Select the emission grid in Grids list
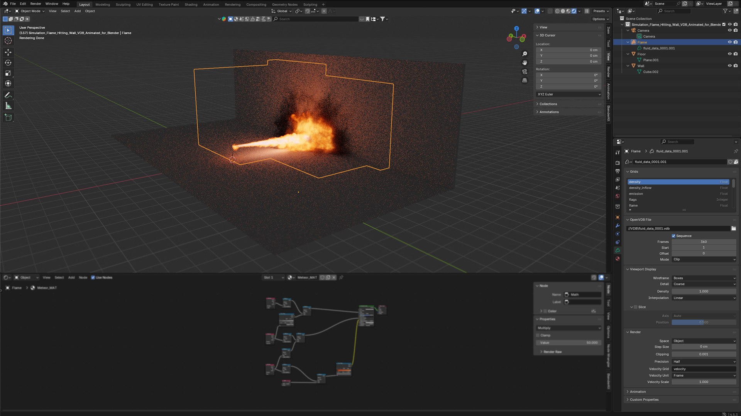 point(678,194)
